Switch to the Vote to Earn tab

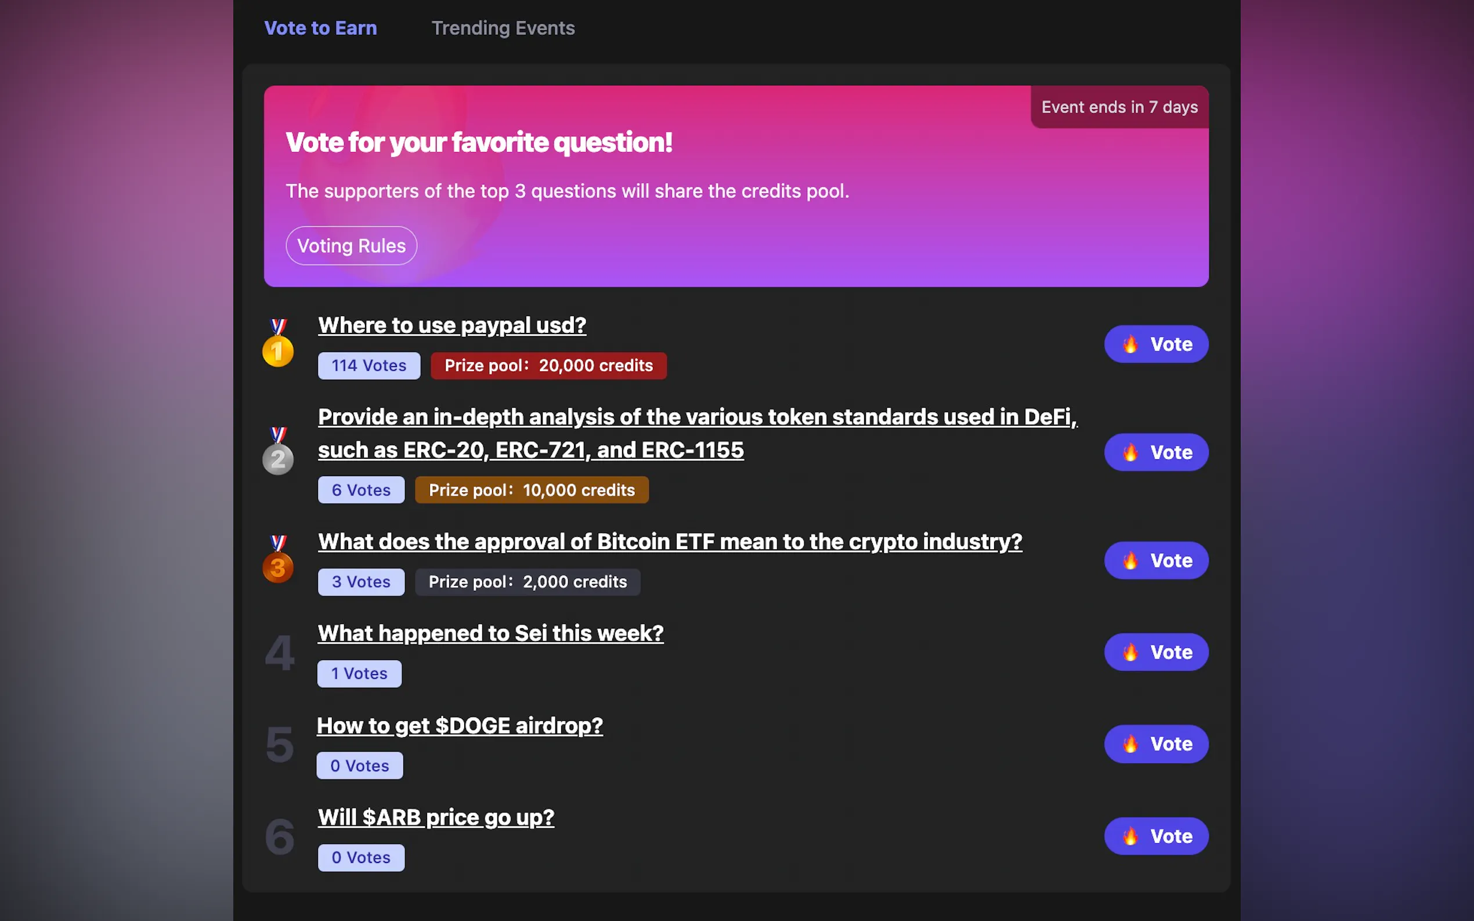(320, 28)
